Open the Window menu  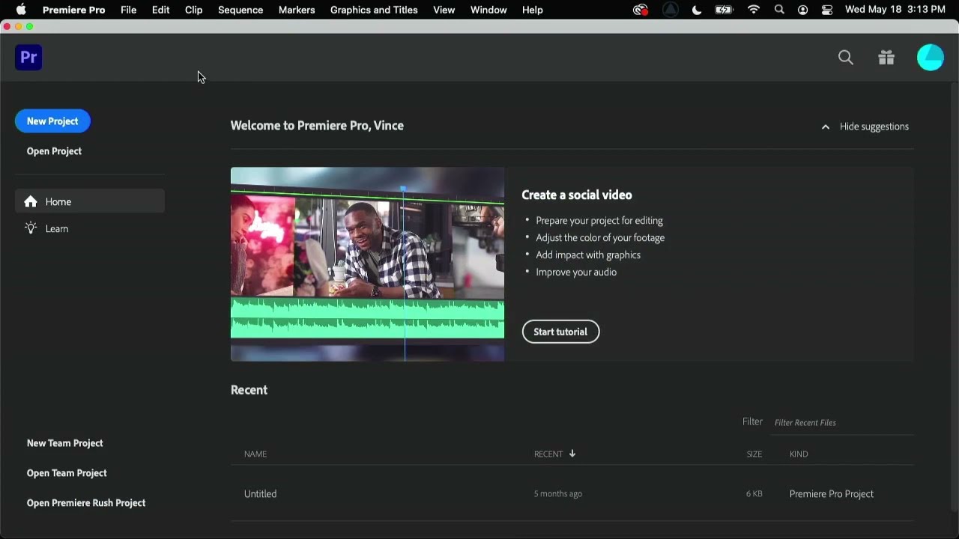coord(488,10)
